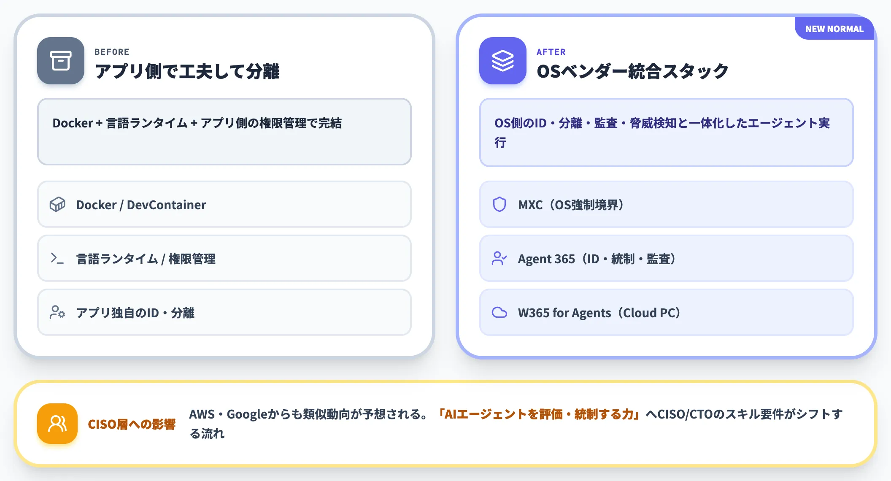Select the 言語ランタイム / 権限管理 row
The width and height of the screenshot is (891, 481).
(224, 258)
